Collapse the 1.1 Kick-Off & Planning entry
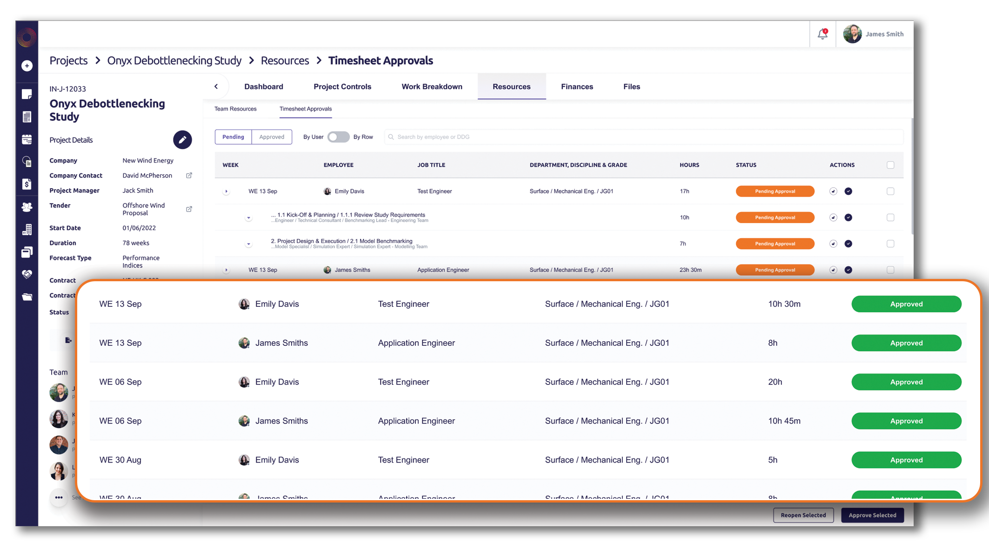Viewport: 989px width, 549px height. [x=248, y=217]
